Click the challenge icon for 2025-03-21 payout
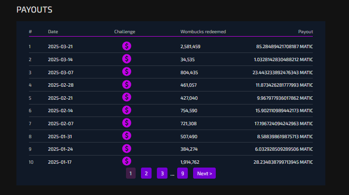Image resolution: width=349 pixels, height=195 pixels. [126, 46]
